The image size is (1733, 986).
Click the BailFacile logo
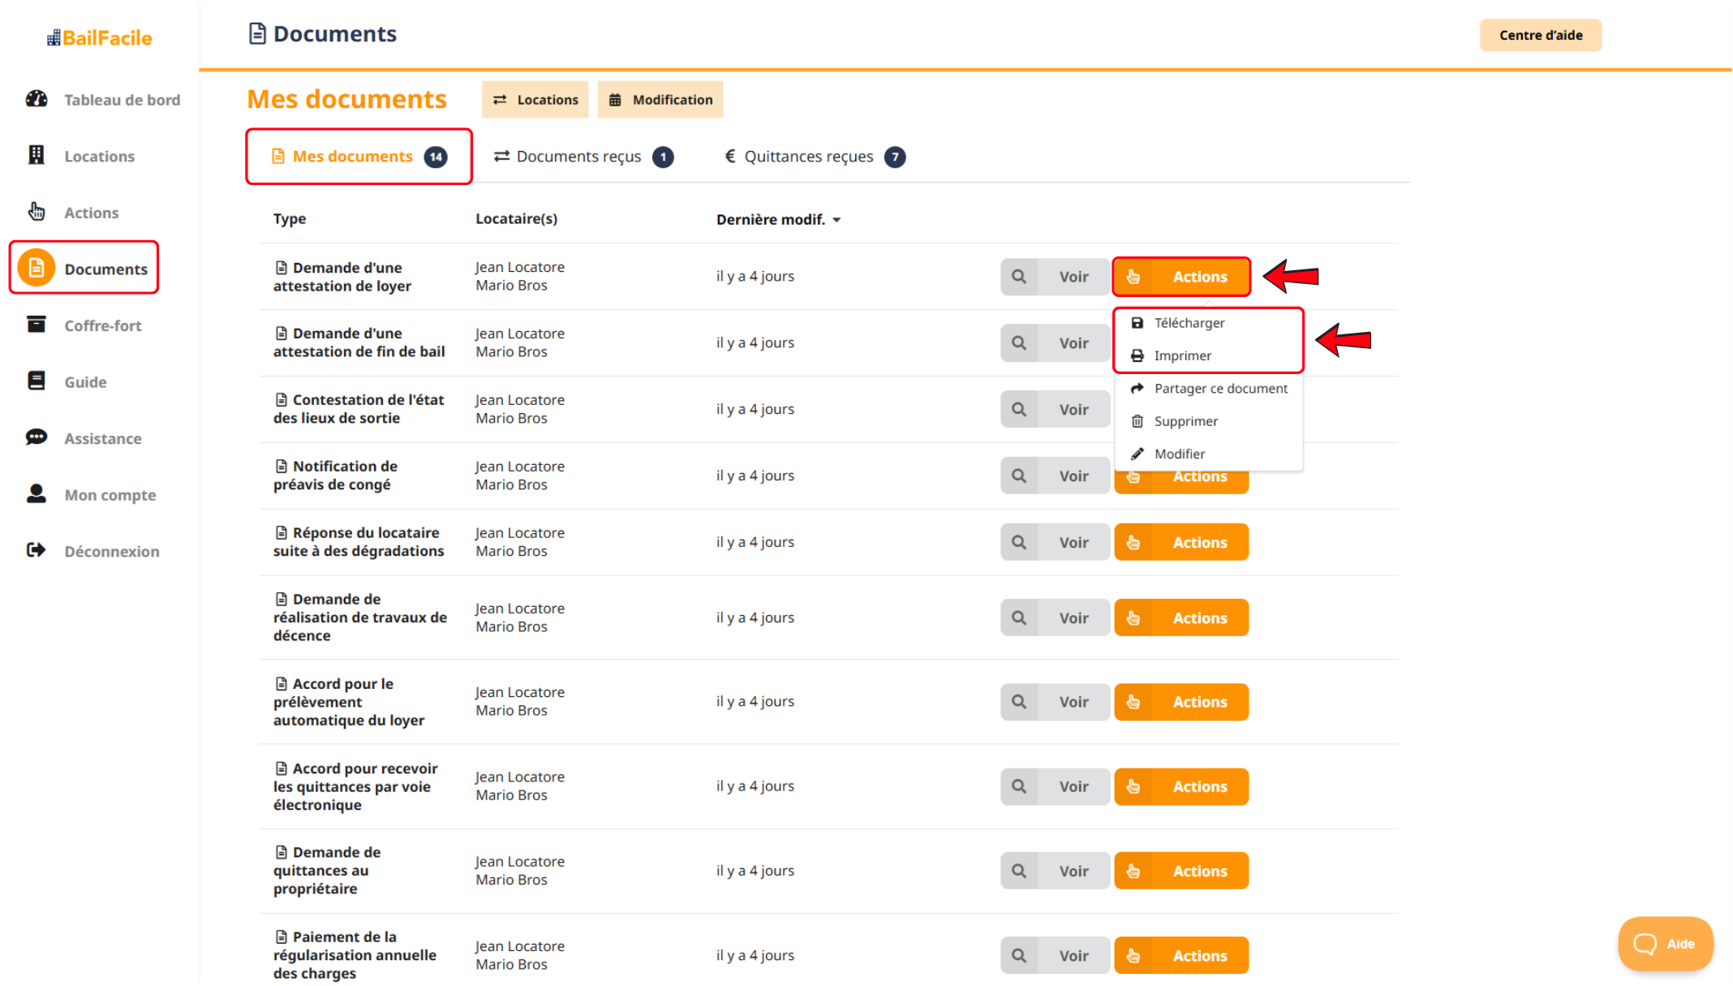tap(100, 38)
